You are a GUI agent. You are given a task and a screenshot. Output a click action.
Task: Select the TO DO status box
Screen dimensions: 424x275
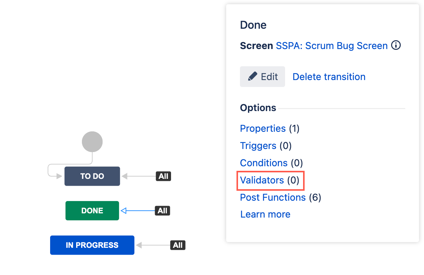92,176
